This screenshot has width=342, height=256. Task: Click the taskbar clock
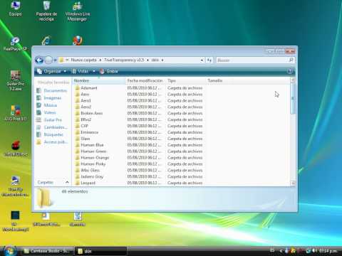pos(328,251)
